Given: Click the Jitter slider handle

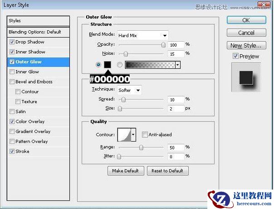Looking at the screenshot, I should click(x=119, y=157).
